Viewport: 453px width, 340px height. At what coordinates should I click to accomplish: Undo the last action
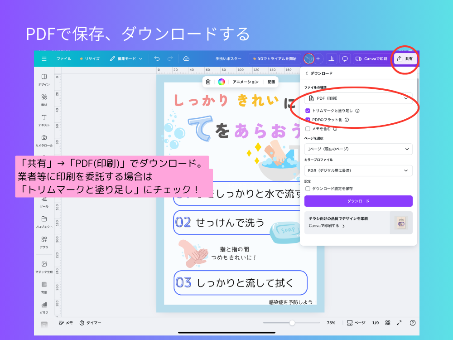157,58
